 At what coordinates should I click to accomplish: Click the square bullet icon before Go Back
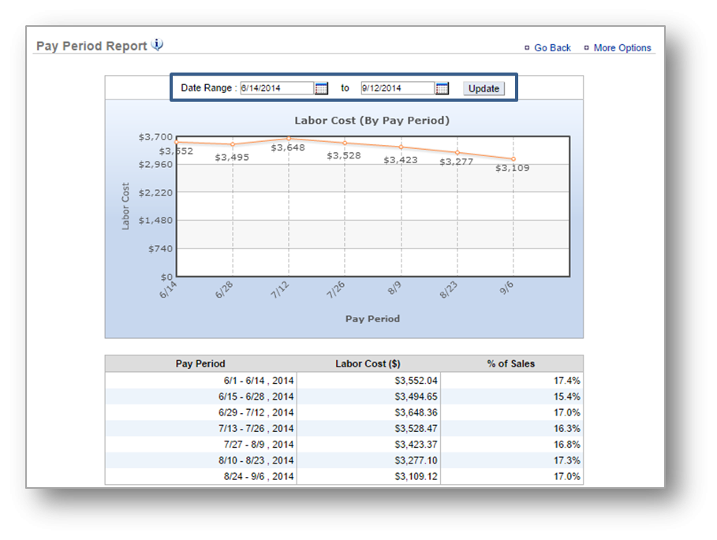pyautogui.click(x=527, y=47)
